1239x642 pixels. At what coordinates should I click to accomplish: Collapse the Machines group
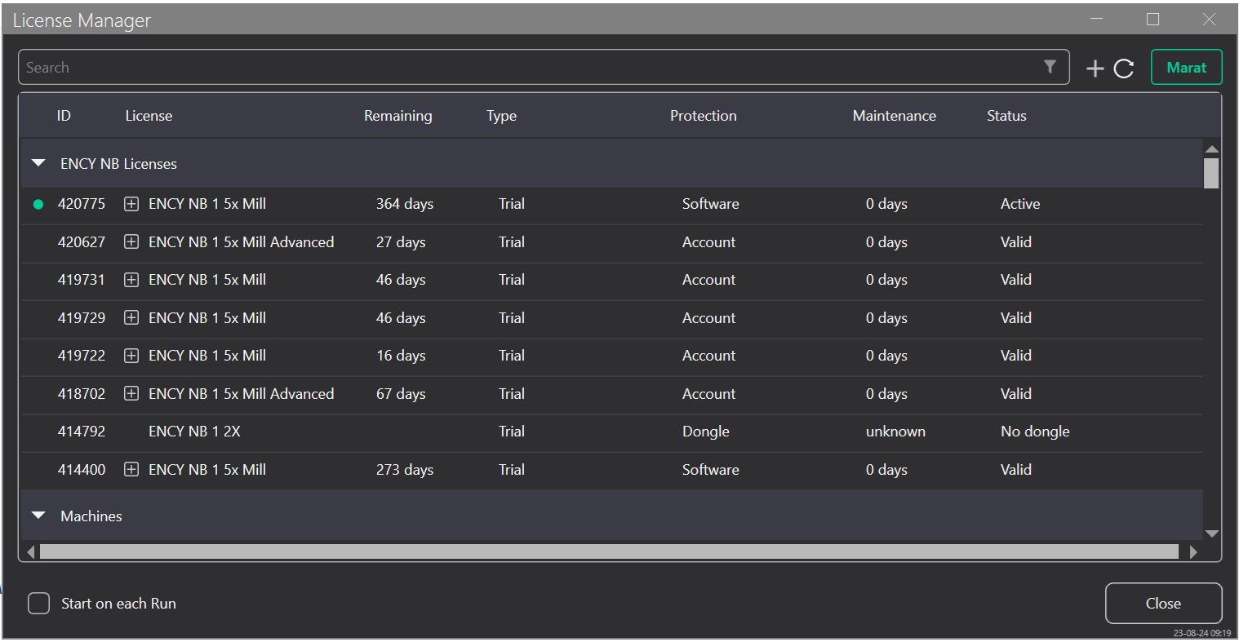pyautogui.click(x=38, y=516)
